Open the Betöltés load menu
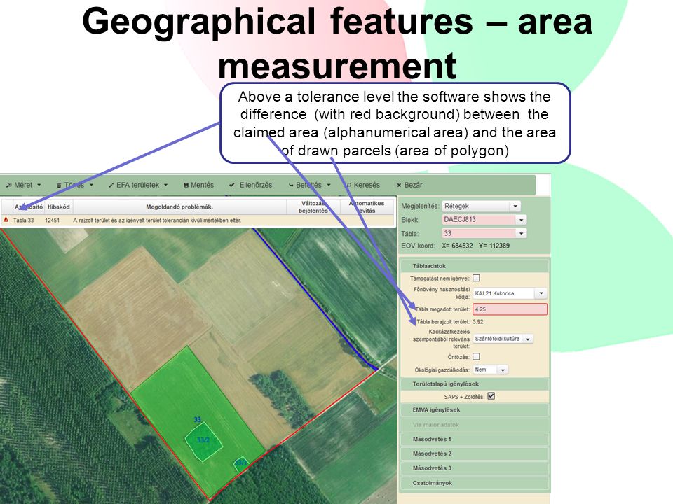Image resolution: width=673 pixels, height=504 pixels. [x=309, y=185]
